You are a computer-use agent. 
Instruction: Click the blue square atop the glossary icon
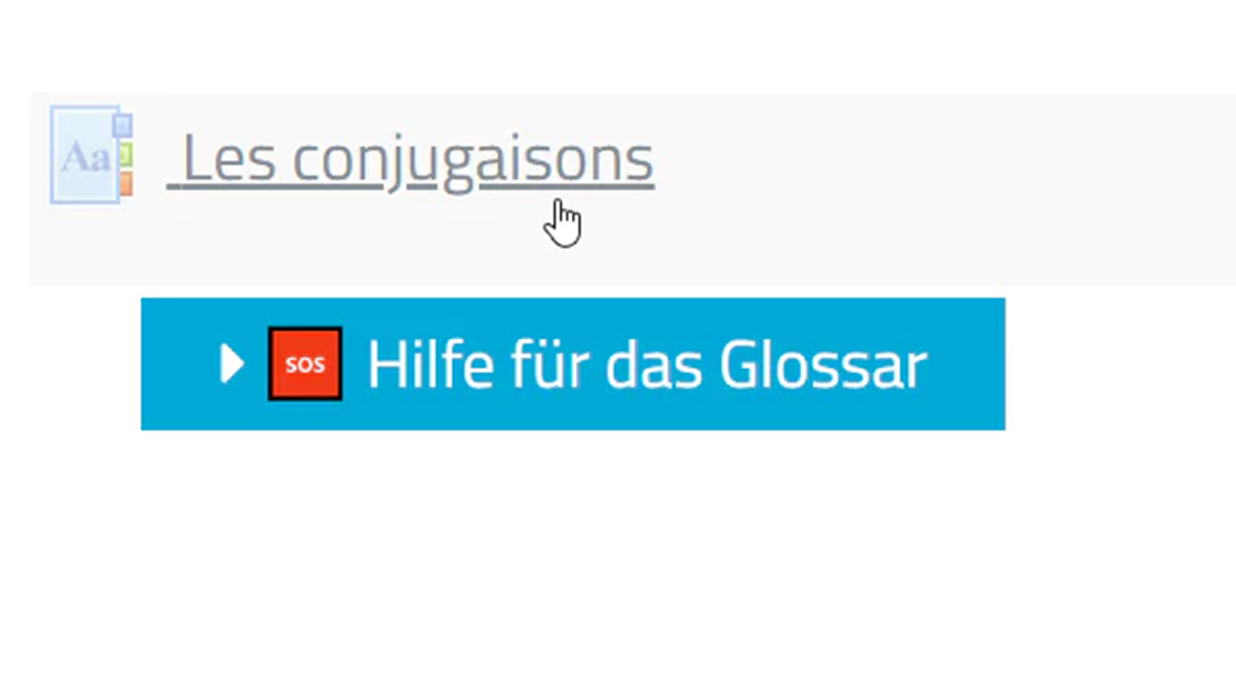(x=123, y=125)
